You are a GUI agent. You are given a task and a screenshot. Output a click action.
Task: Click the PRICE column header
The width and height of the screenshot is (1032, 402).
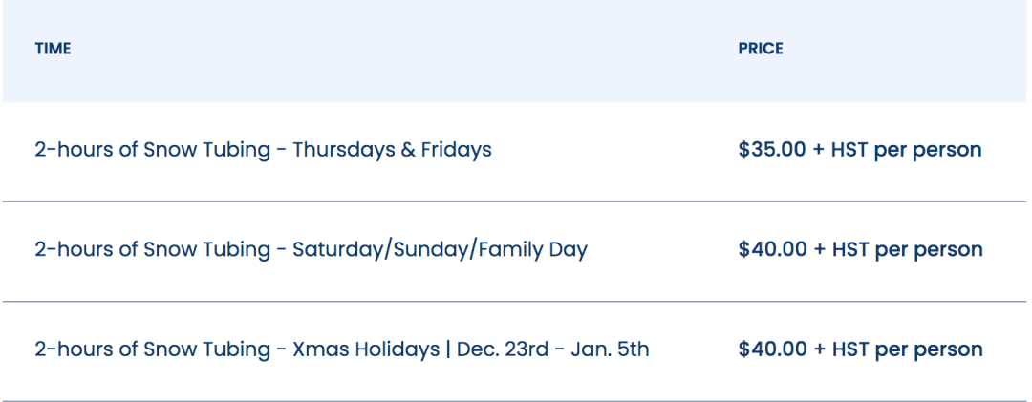pos(761,49)
